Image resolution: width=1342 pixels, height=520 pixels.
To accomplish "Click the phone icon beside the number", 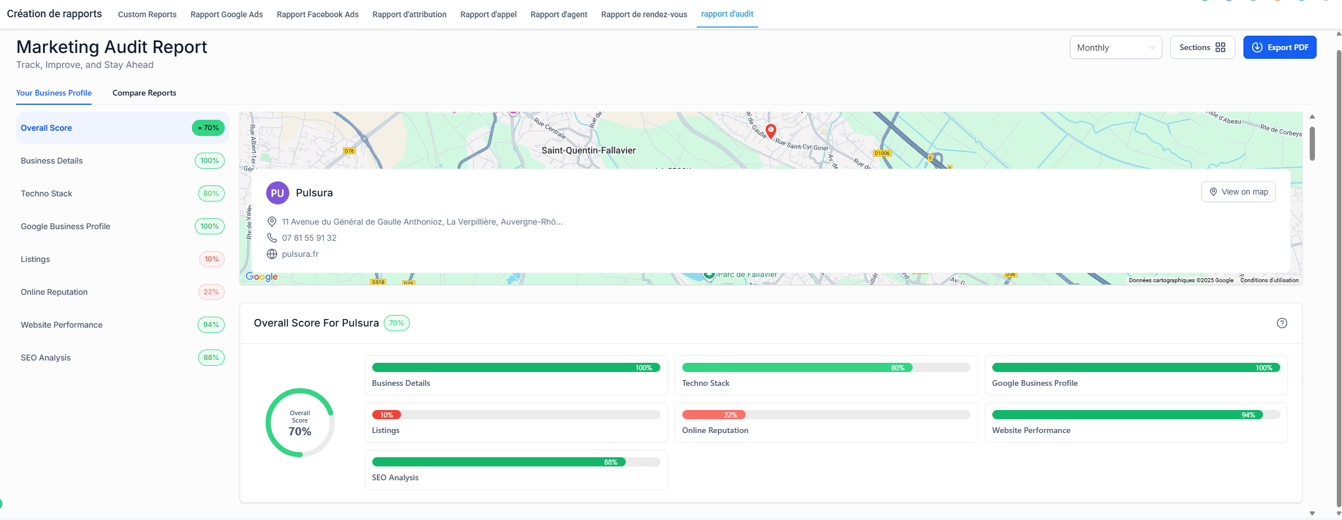I will click(272, 238).
